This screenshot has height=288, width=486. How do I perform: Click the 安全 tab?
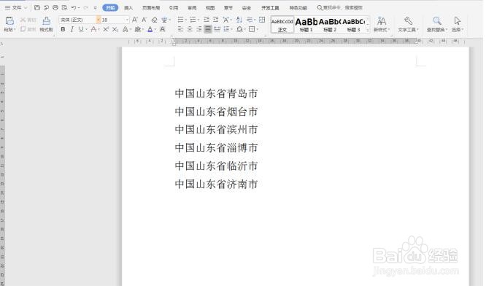pyautogui.click(x=247, y=8)
